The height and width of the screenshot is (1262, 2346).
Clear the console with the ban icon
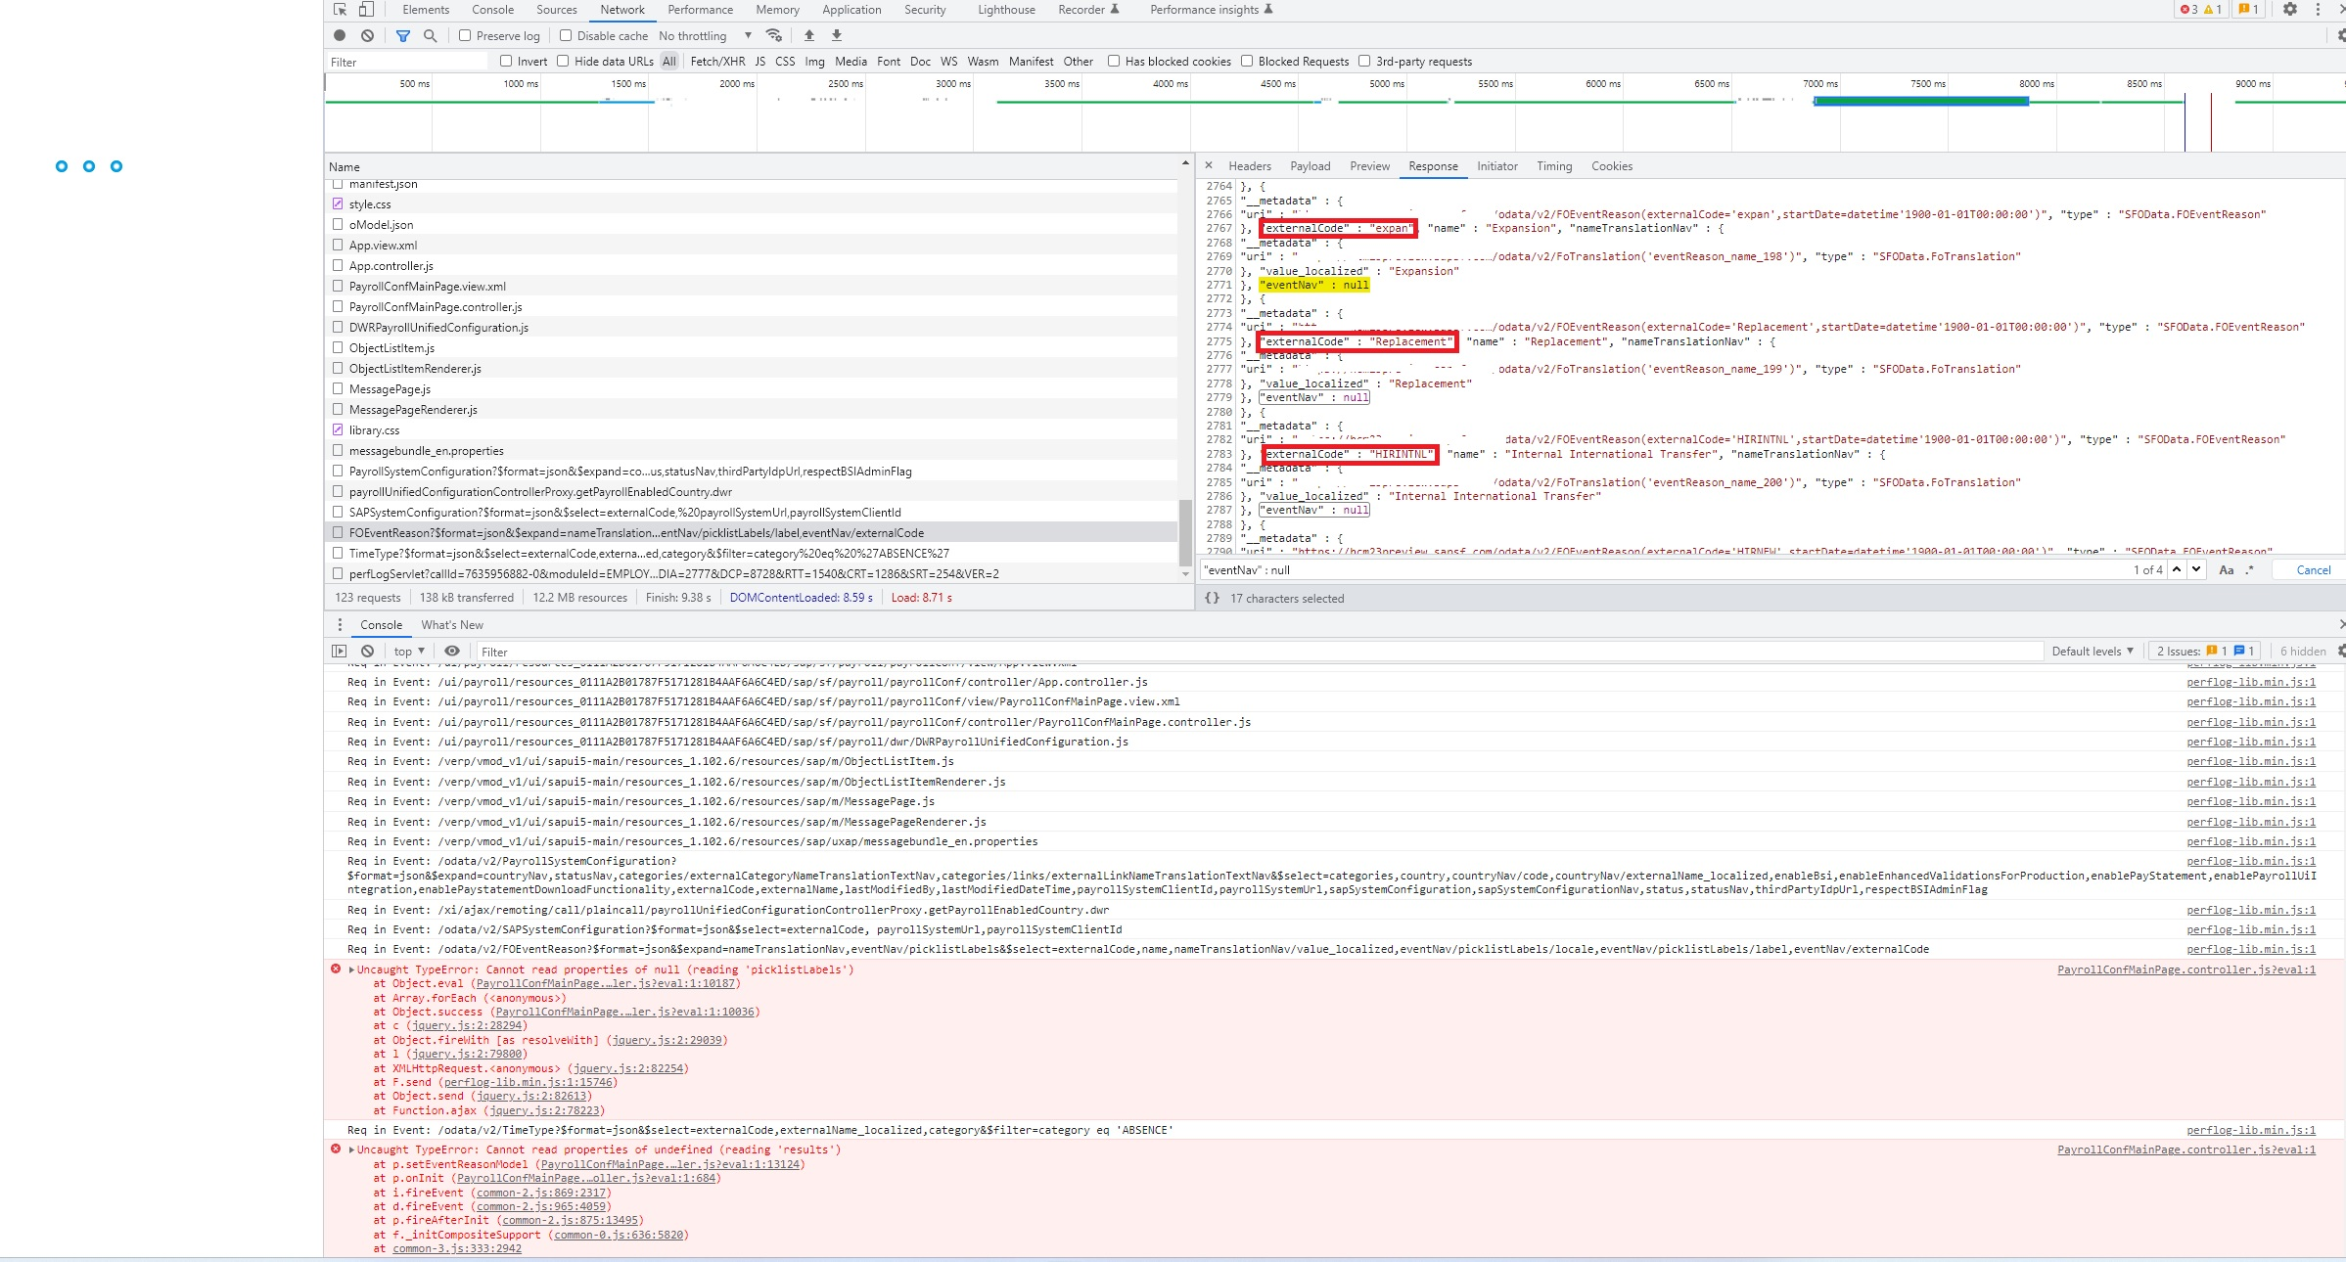tap(367, 651)
